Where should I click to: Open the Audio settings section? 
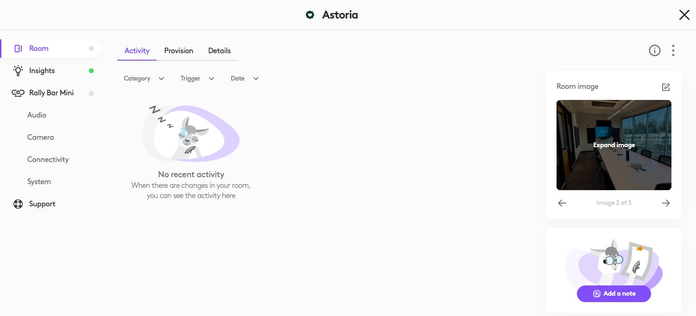point(37,115)
